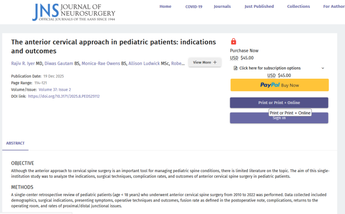
Task: Click the 'Click here for subscription options' text
Action: [x=270, y=68]
